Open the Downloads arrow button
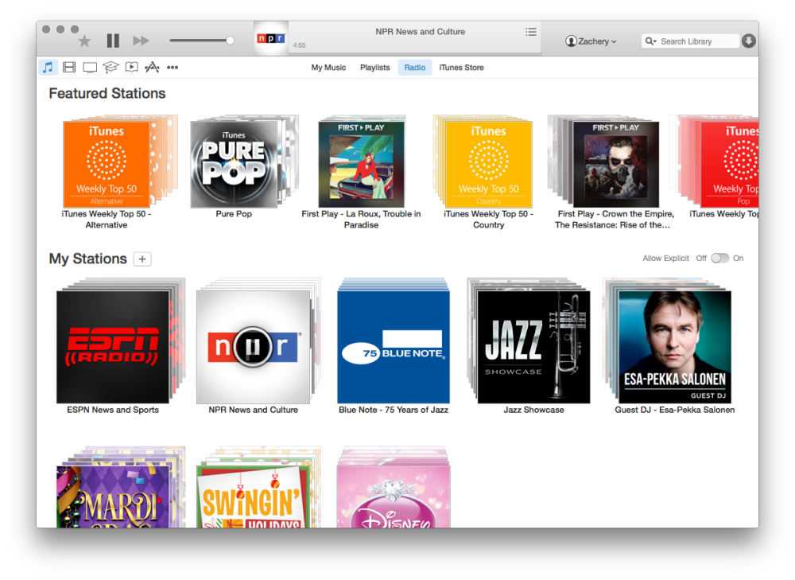Screen dimensions: 795x580 coord(748,41)
